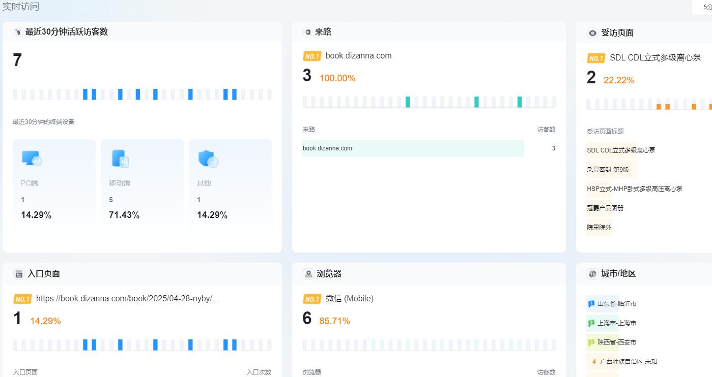Screen dimensions: 712x377
Task: Select the HSP立式-MHP卧式多级高压离心泵 page entry
Action: (634, 189)
